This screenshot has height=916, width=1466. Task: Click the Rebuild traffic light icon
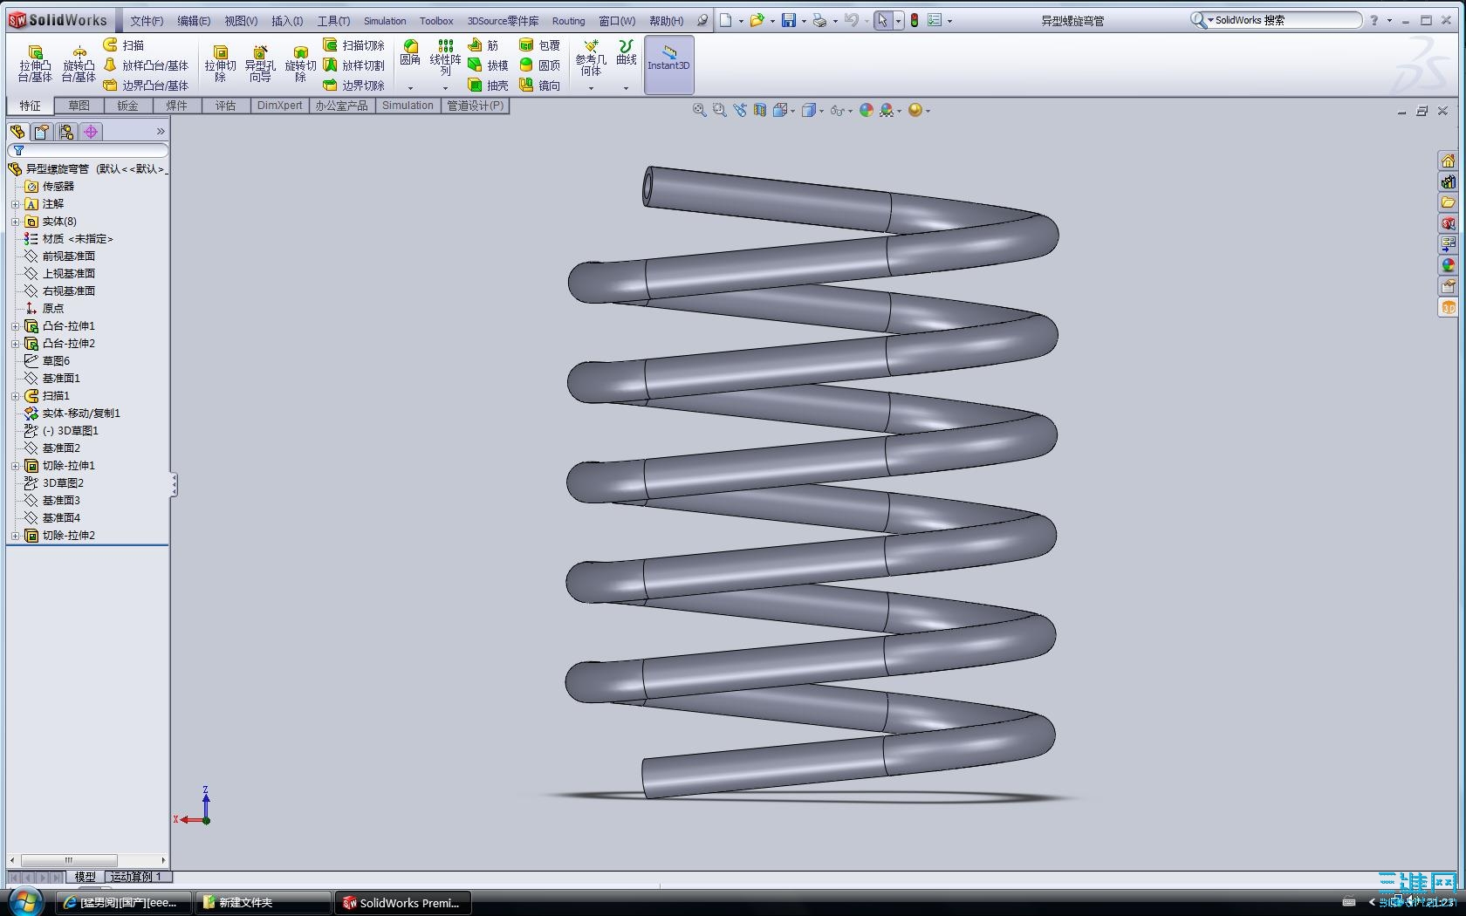[914, 20]
